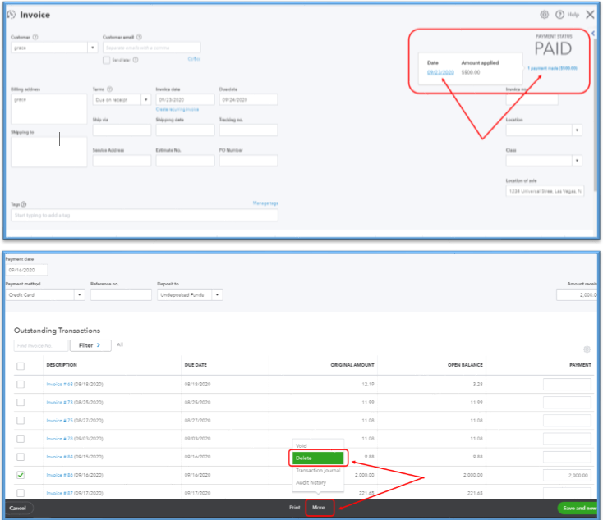Click the Invoice date field
This screenshot has height=520, width=603.
pos(185,100)
